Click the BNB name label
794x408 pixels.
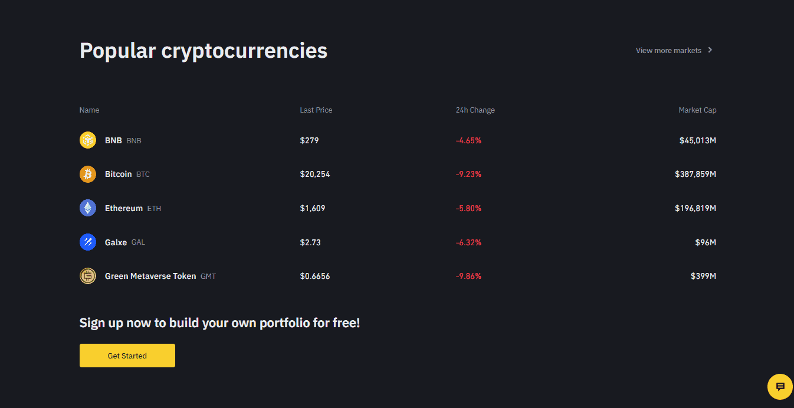[x=113, y=140]
